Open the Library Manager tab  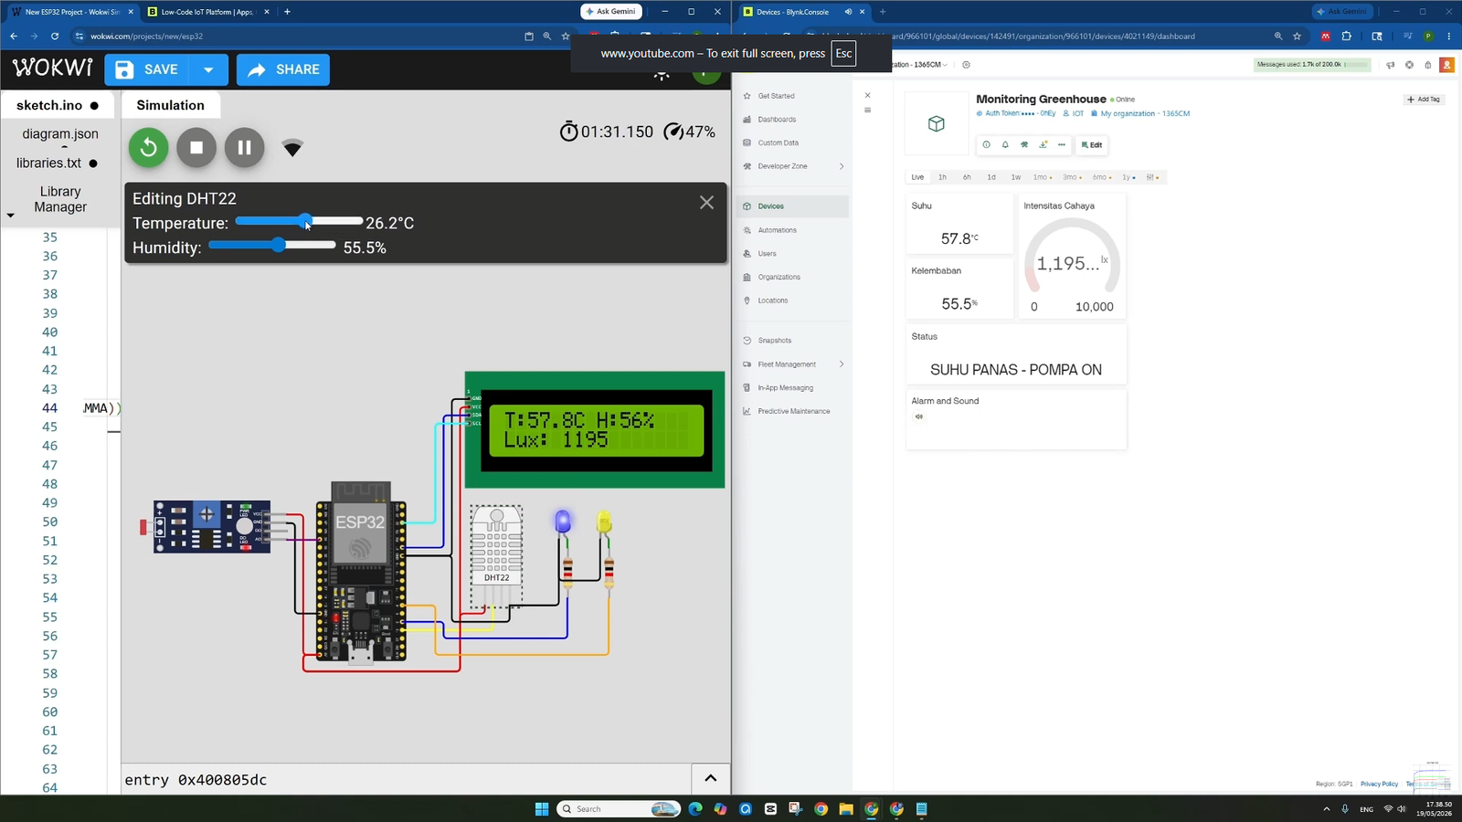pyautogui.click(x=60, y=199)
